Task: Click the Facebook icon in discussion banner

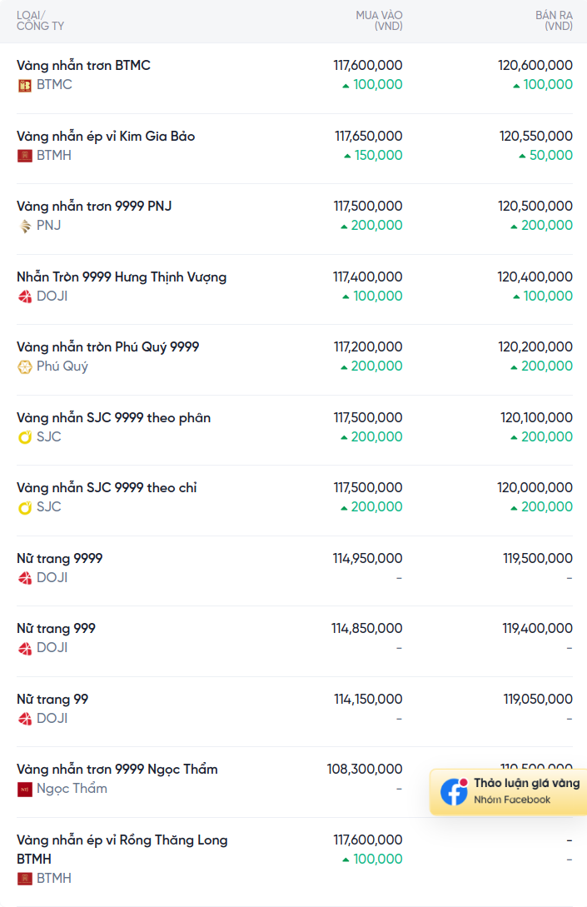Action: pos(454,791)
